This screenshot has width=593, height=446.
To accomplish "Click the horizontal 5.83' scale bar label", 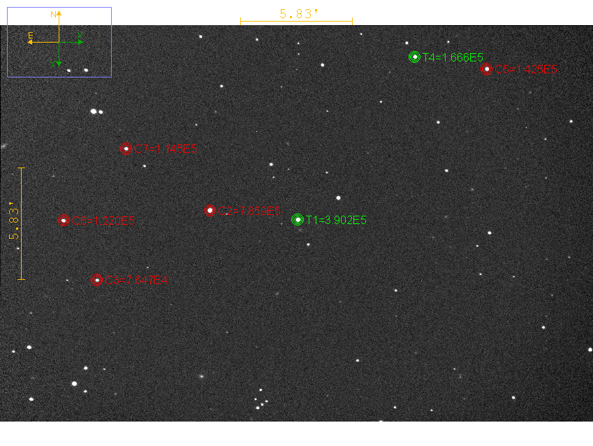I will click(x=299, y=14).
